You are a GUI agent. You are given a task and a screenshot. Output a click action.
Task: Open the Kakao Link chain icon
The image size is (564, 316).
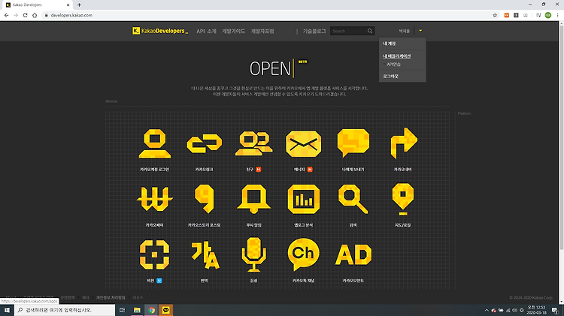click(205, 143)
